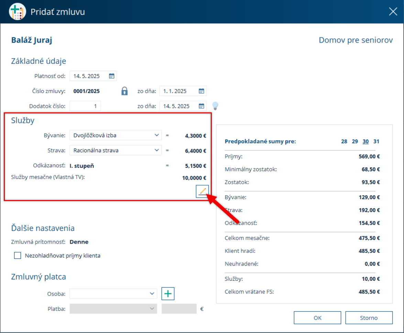Screen dimensions: 404x333
Task: Add new payer with green plus button
Action: pos(168,293)
